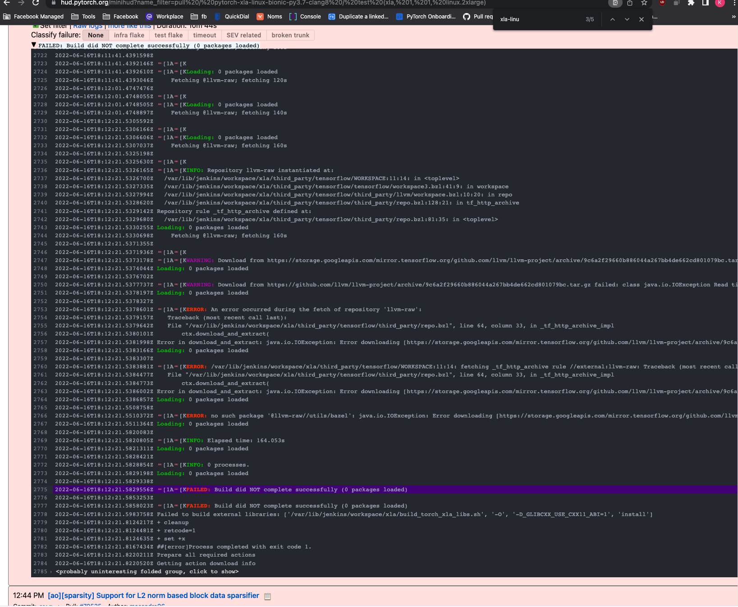
Task: Click 'Repository rule _tf_http_archive defined at:' line
Action: [x=234, y=211]
